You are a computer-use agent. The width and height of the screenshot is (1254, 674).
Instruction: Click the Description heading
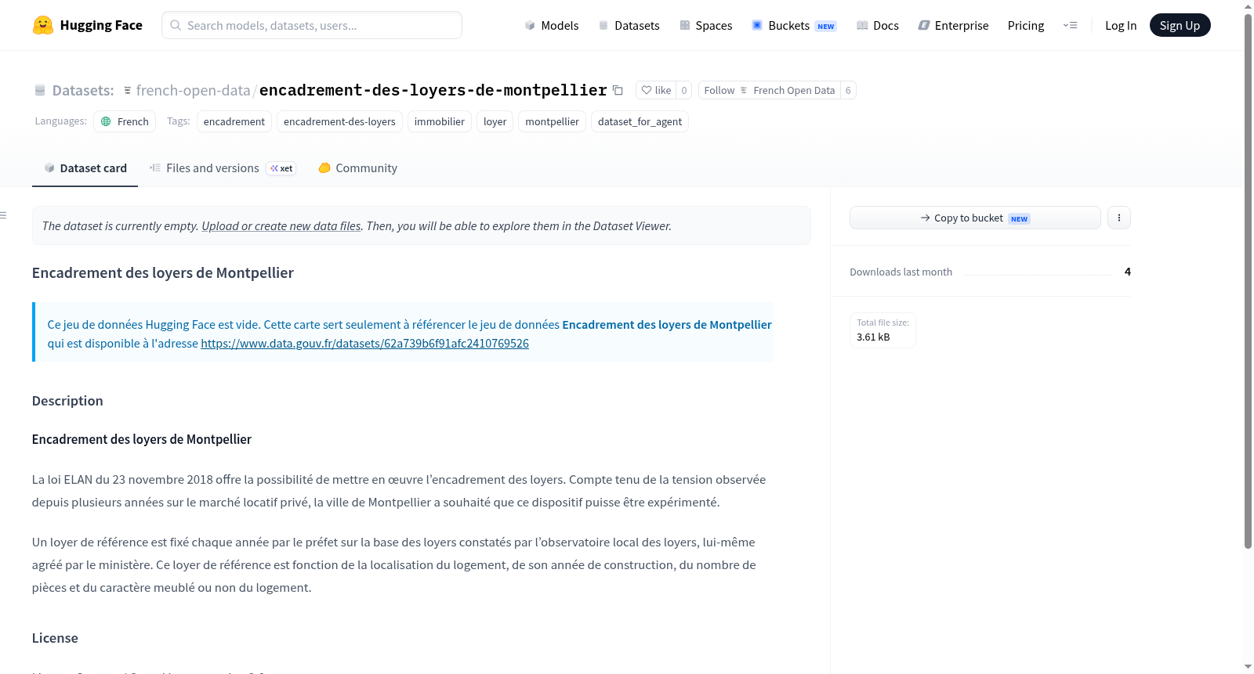point(67,401)
